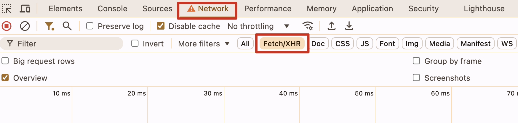
Task: Enable the Preserve log checkbox
Action: point(90,26)
